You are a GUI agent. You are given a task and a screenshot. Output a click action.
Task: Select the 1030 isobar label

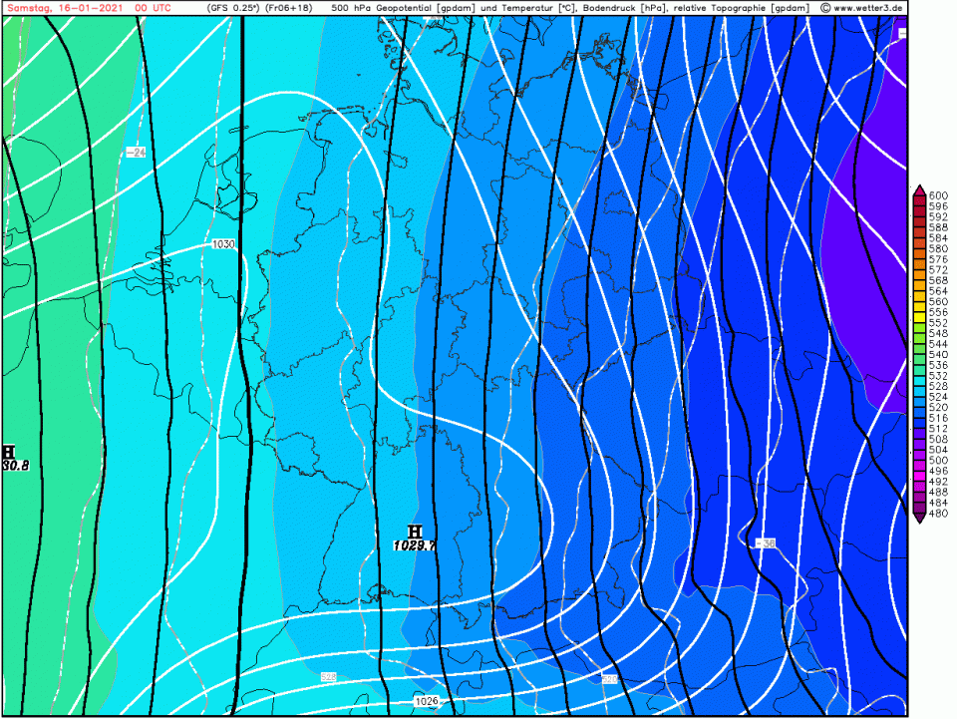coord(223,244)
